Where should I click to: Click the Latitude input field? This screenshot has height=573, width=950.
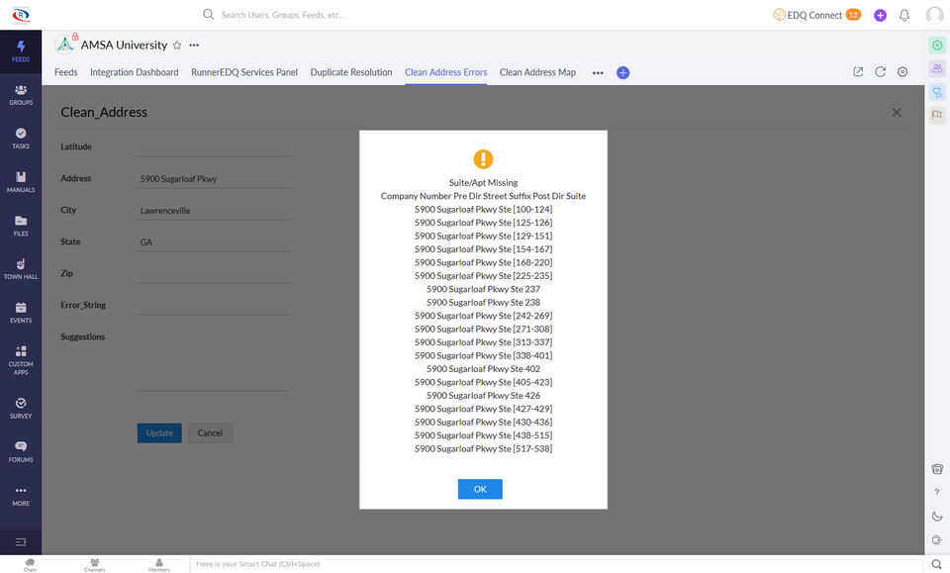pos(214,146)
